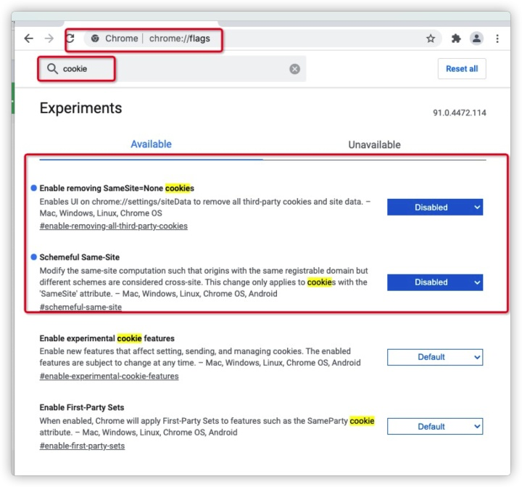Open the #enable-removing-all-third-party-cookies link

tap(114, 226)
